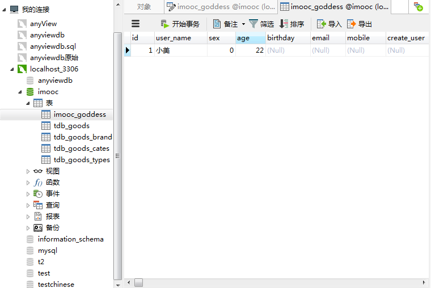The image size is (431, 288).
Task: Expand the 视图 views node
Action: pyautogui.click(x=28, y=171)
